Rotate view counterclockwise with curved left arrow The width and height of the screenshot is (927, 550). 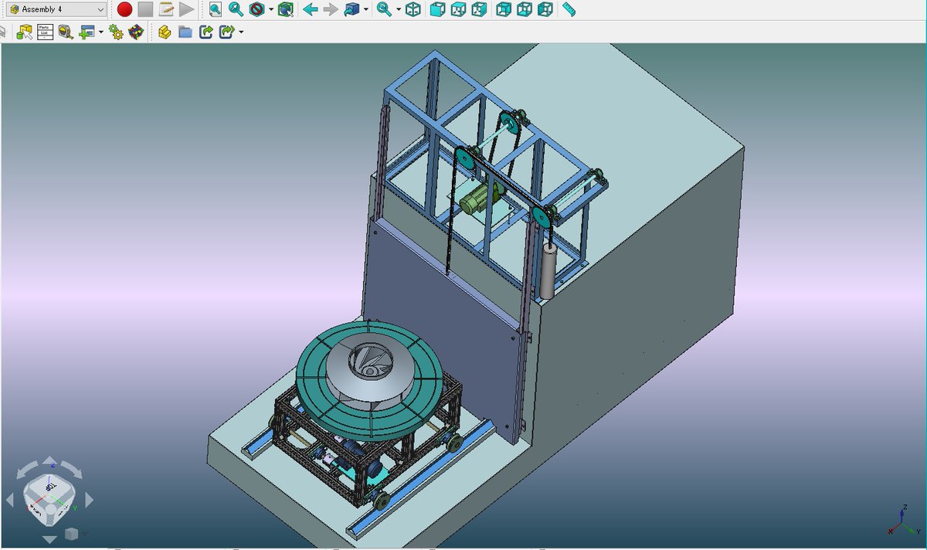[29, 468]
